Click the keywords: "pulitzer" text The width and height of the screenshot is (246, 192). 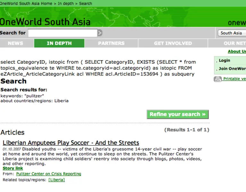pos(22,96)
